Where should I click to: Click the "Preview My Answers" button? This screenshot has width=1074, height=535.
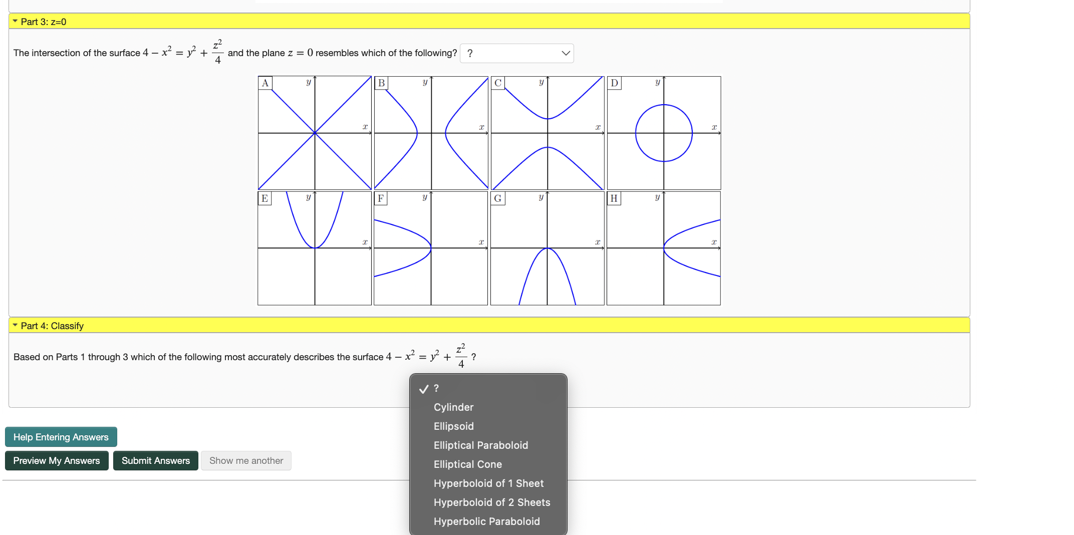pos(57,460)
